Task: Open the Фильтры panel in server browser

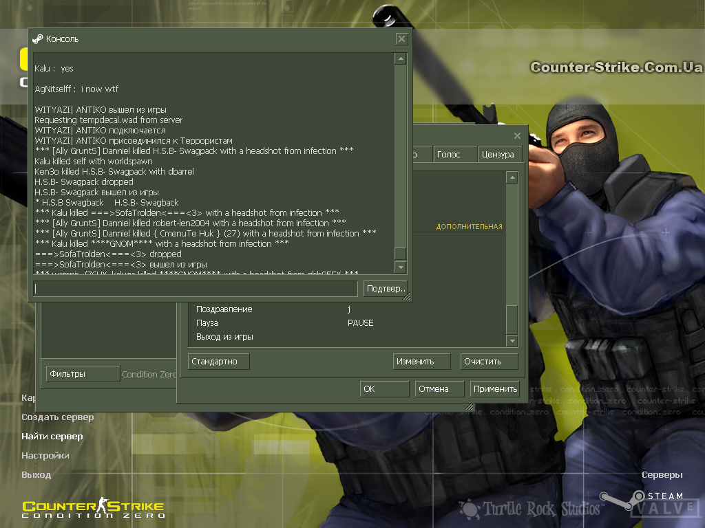Action: (83, 374)
